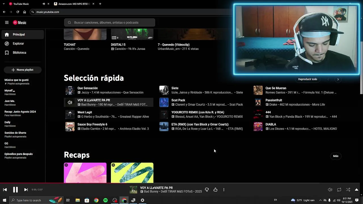The image size is (363, 204).
Task: Toggle repeat mode in player
Action: tap(339, 190)
